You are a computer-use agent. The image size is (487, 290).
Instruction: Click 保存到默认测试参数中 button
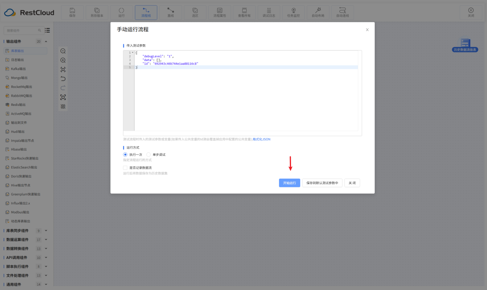point(322,183)
